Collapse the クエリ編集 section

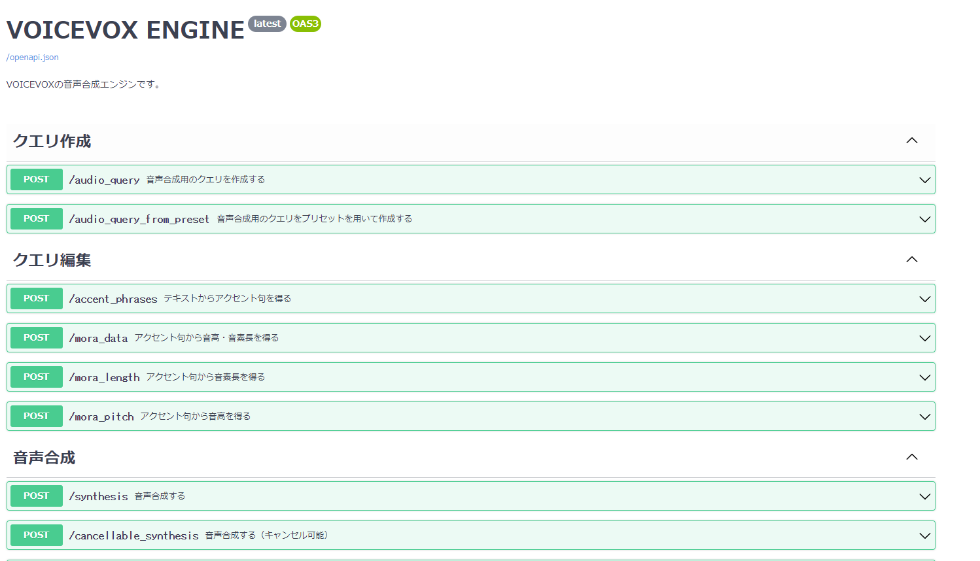(912, 260)
